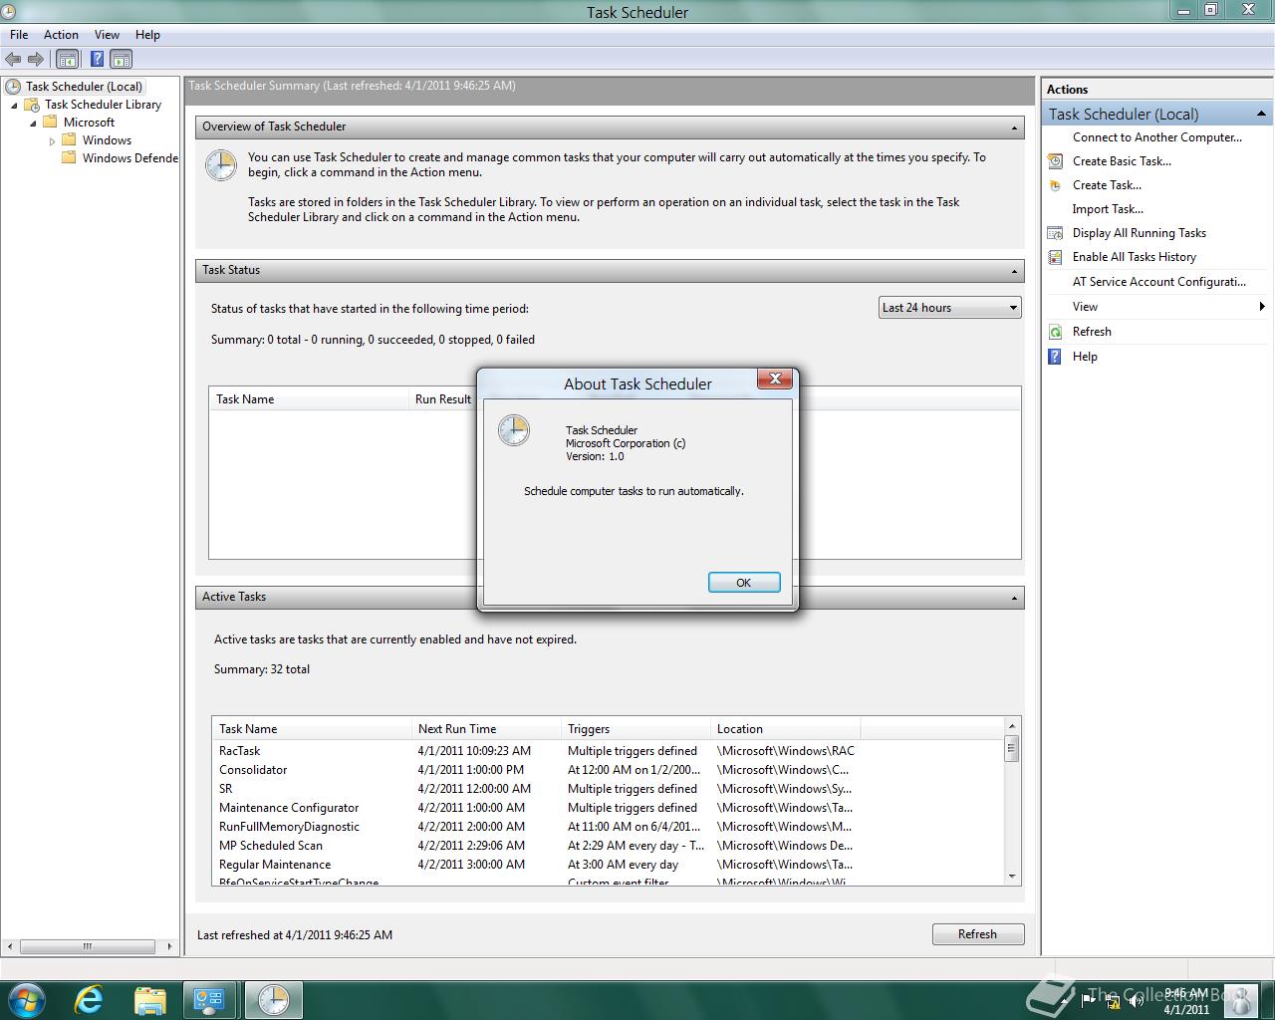Click the blue Help icon in the toolbar
Image resolution: width=1275 pixels, height=1020 pixels.
coord(97,60)
